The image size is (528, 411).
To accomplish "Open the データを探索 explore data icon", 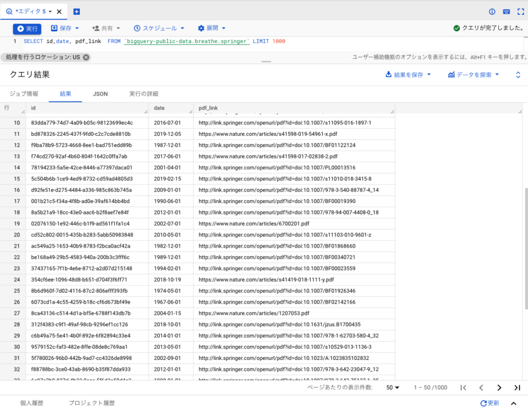I will 450,74.
